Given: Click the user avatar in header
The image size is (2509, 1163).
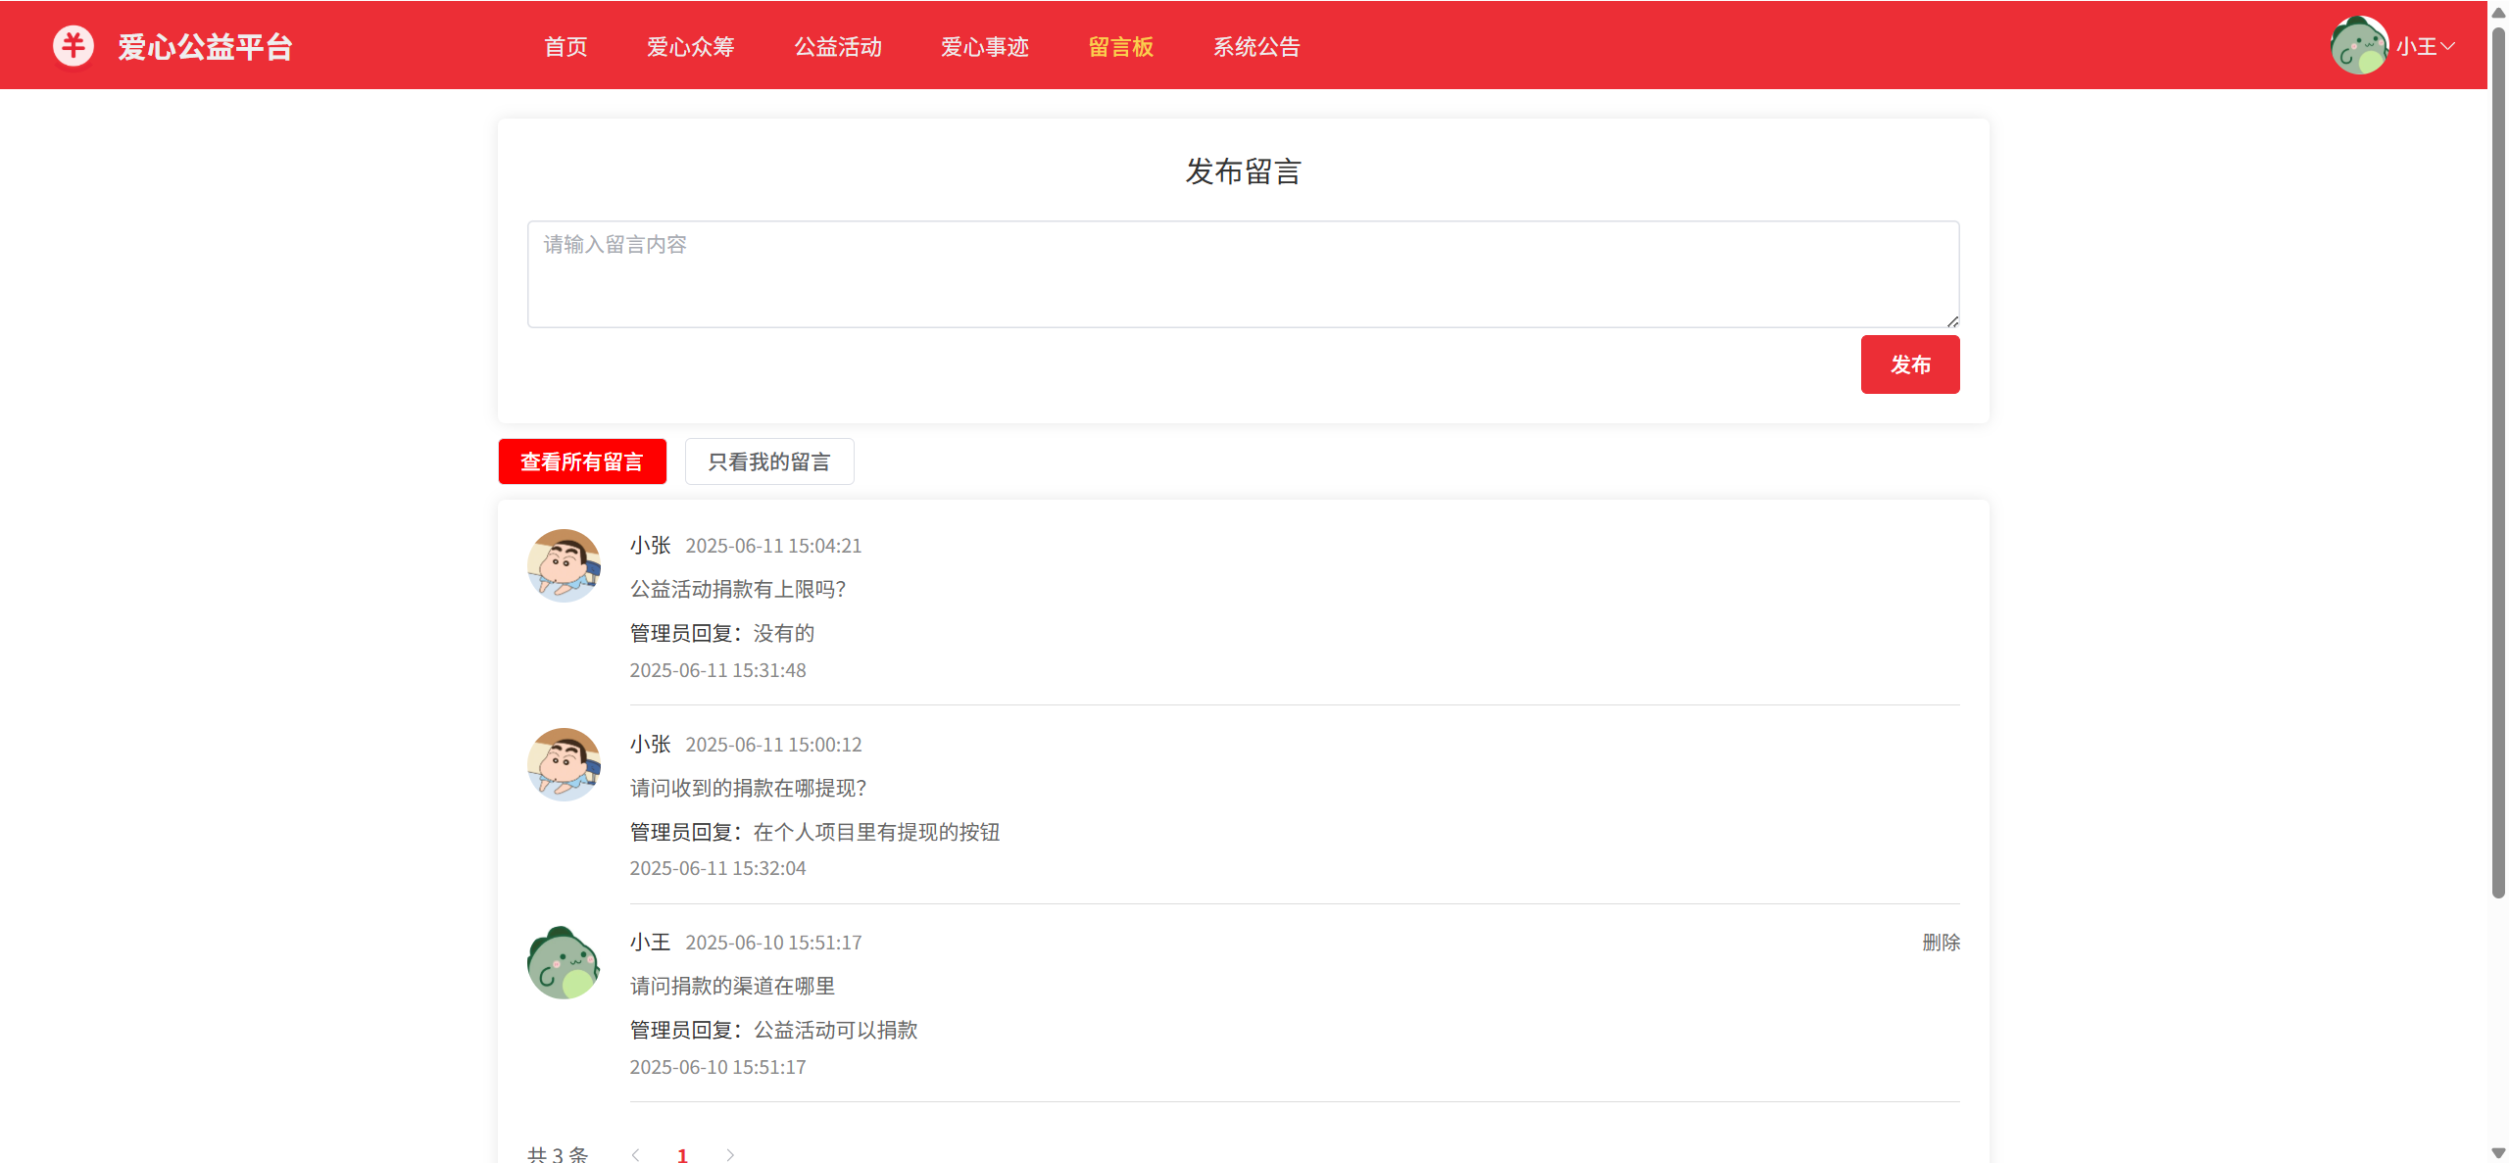Looking at the screenshot, I should 2358,46.
